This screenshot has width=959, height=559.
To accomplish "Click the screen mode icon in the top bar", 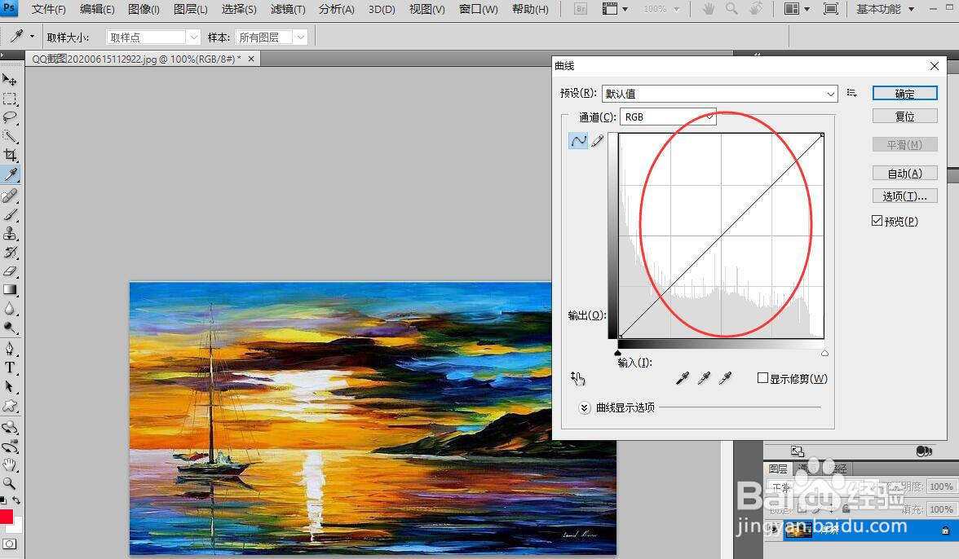I will pyautogui.click(x=830, y=9).
